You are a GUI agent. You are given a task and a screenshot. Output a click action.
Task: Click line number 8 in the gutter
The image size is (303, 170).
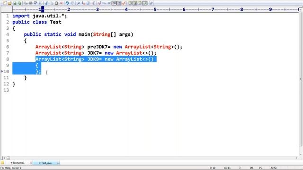pos(8,59)
